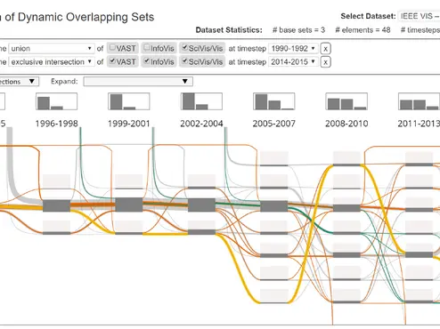Click the 1996-1998 bar chart thumbnail

(56, 101)
